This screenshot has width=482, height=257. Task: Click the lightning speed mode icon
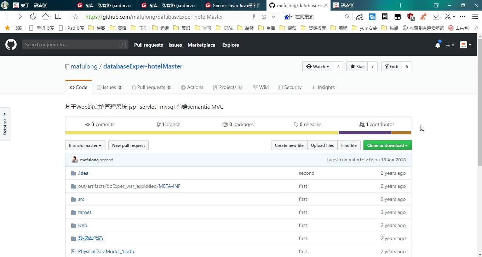(254, 17)
